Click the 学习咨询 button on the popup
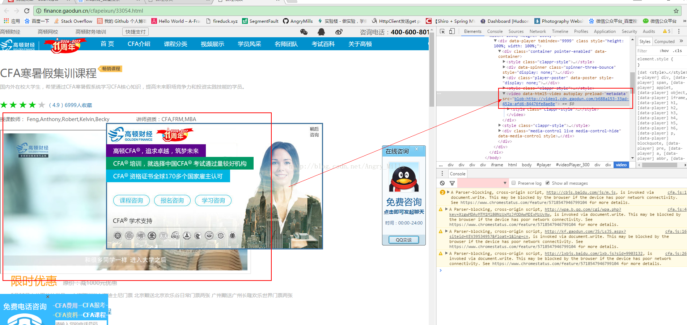Image resolution: width=687 pixels, height=325 pixels. (x=213, y=200)
